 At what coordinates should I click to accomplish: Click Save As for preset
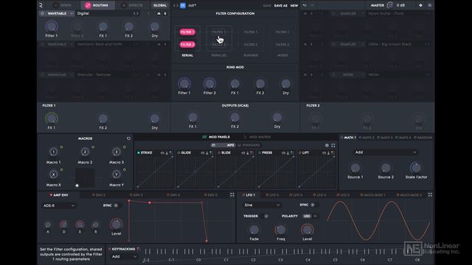pyautogui.click(x=280, y=5)
